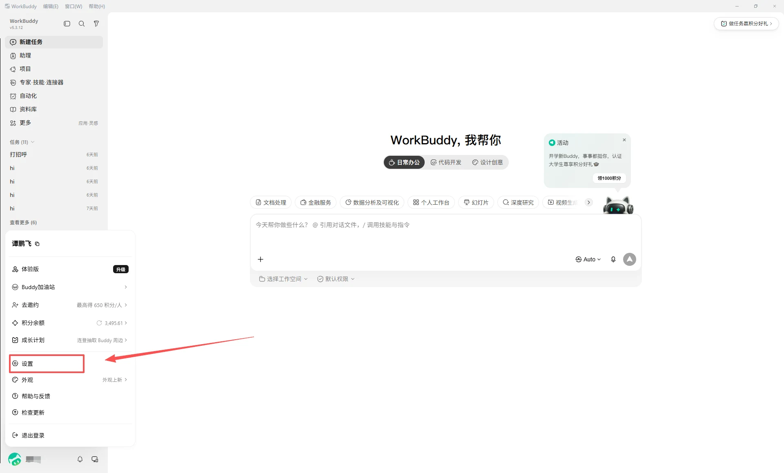Viewport: 784px width, 473px height.
Task: Click the plus attachment icon
Action: click(x=261, y=259)
